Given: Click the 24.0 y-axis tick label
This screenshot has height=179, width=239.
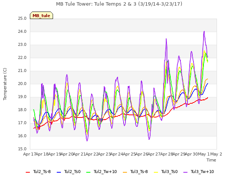Looking at the screenshot, I should click(22, 32).
